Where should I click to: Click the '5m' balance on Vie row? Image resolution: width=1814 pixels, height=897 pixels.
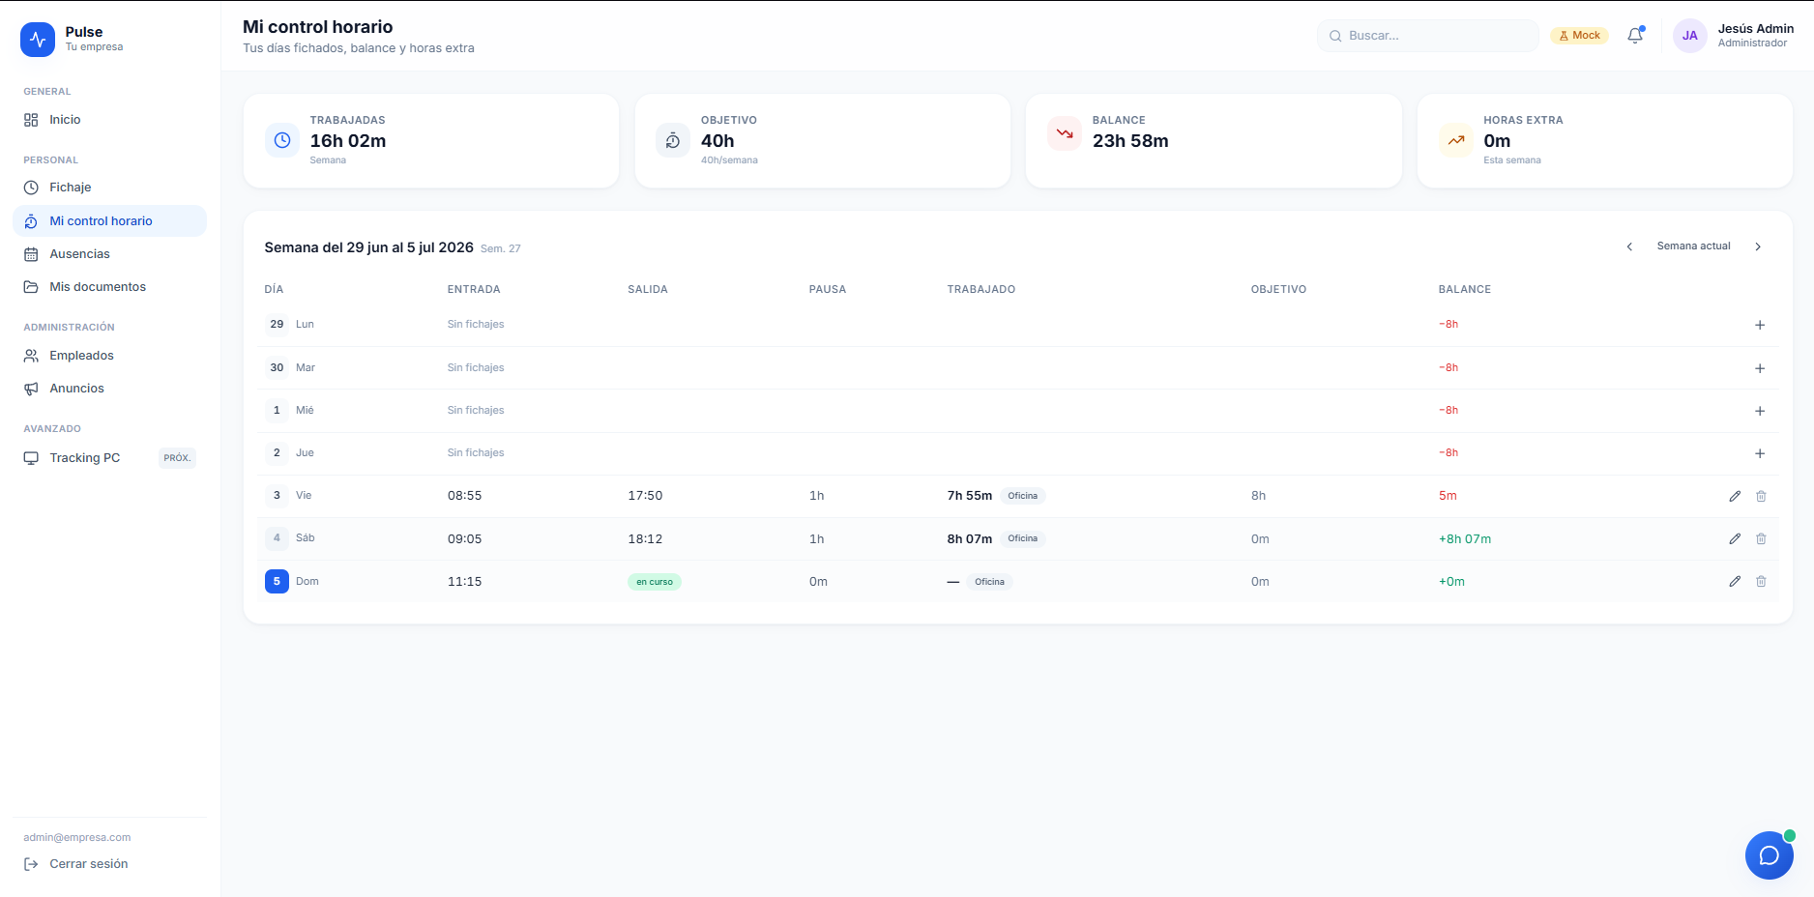click(x=1448, y=496)
